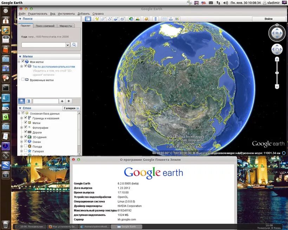Toggle the Тур по достопримечательностям checkbox

[26, 66]
